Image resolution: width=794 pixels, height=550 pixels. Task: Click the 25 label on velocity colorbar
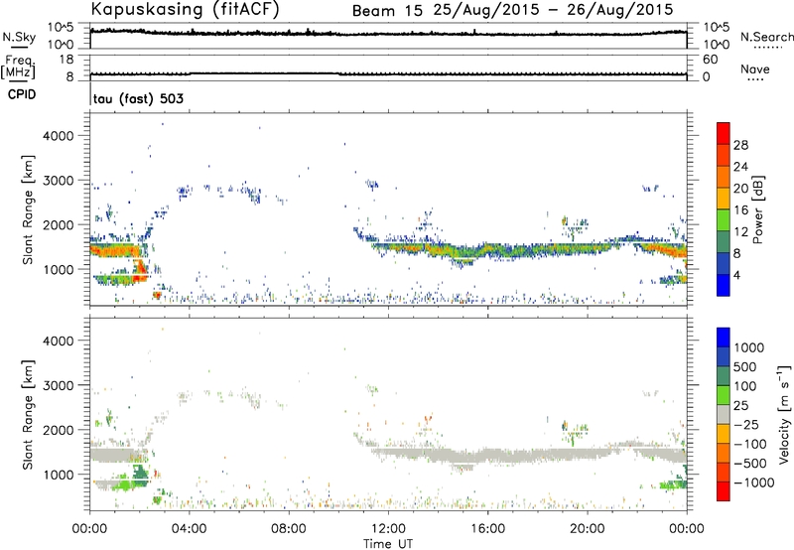[740, 405]
